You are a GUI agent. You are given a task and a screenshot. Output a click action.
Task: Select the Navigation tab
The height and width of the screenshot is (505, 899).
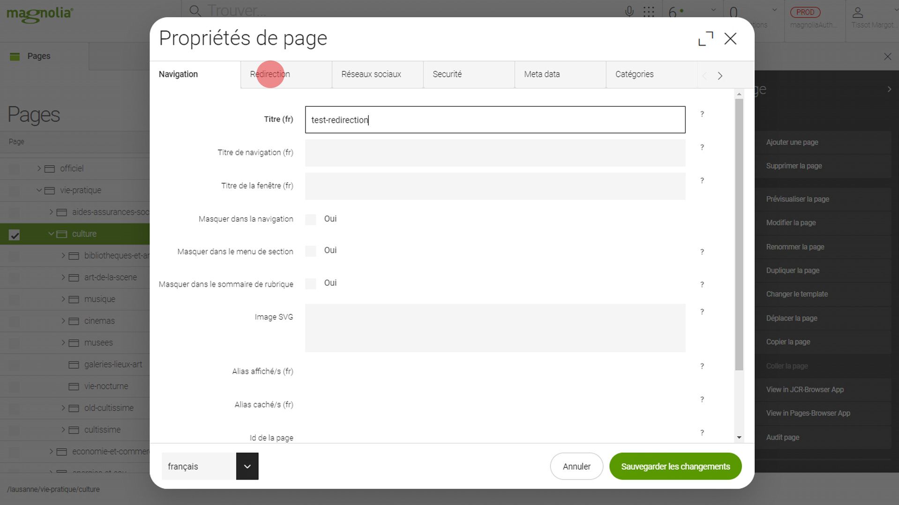[195, 74]
